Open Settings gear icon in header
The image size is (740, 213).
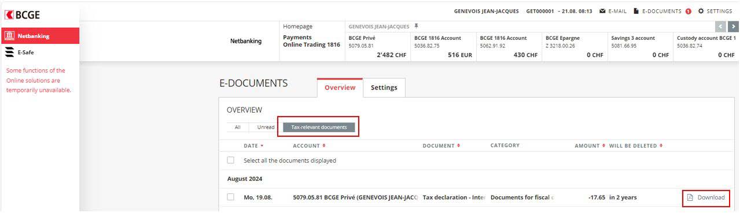point(701,11)
